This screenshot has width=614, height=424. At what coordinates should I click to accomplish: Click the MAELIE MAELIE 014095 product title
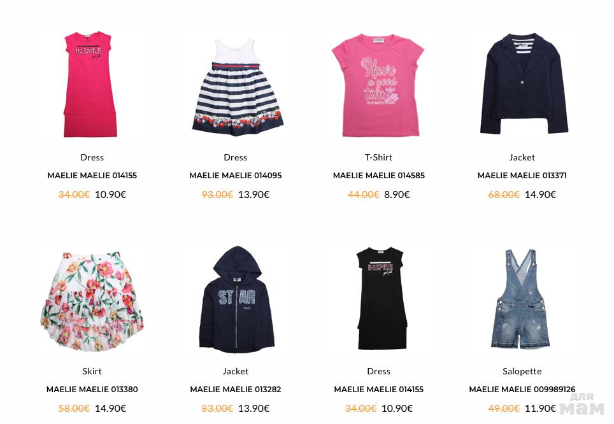(235, 176)
